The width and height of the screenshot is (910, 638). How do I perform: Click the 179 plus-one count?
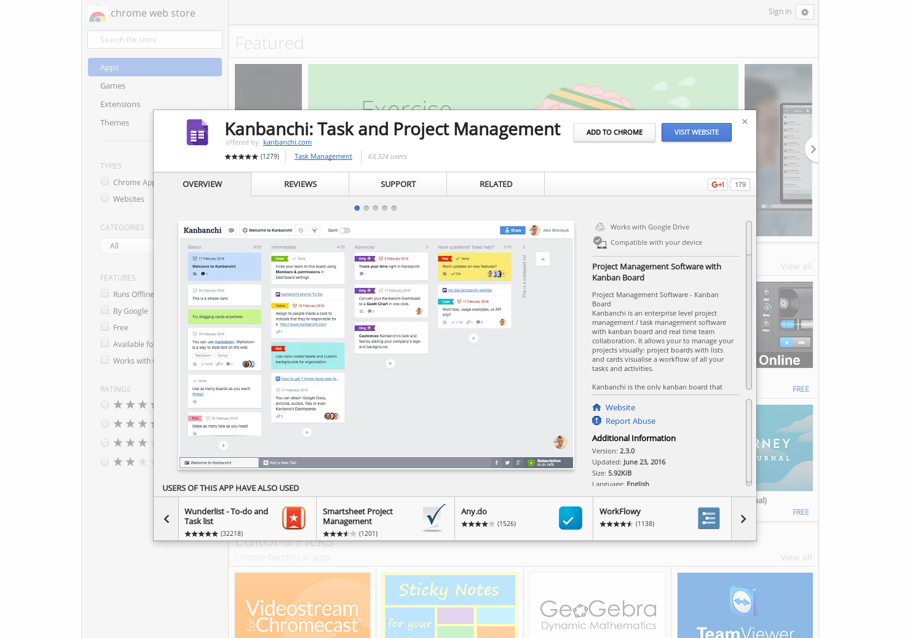(740, 185)
